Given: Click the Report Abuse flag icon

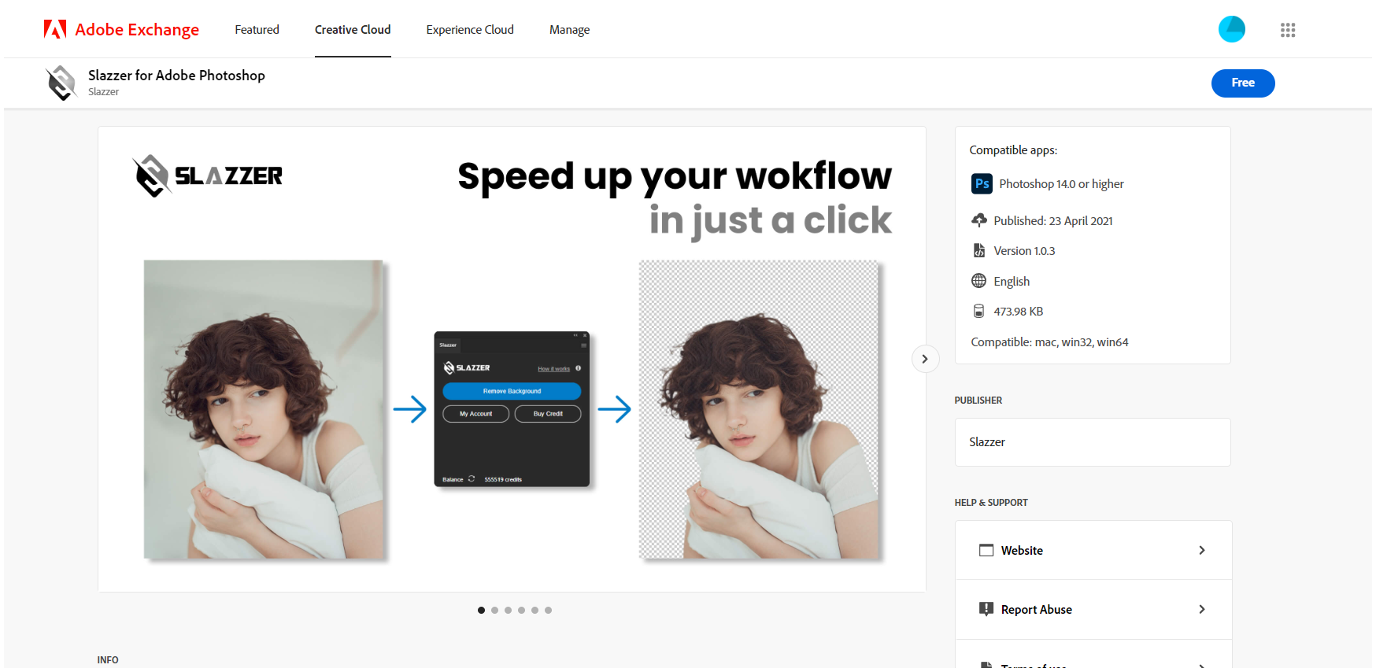Looking at the screenshot, I should click(x=986, y=609).
